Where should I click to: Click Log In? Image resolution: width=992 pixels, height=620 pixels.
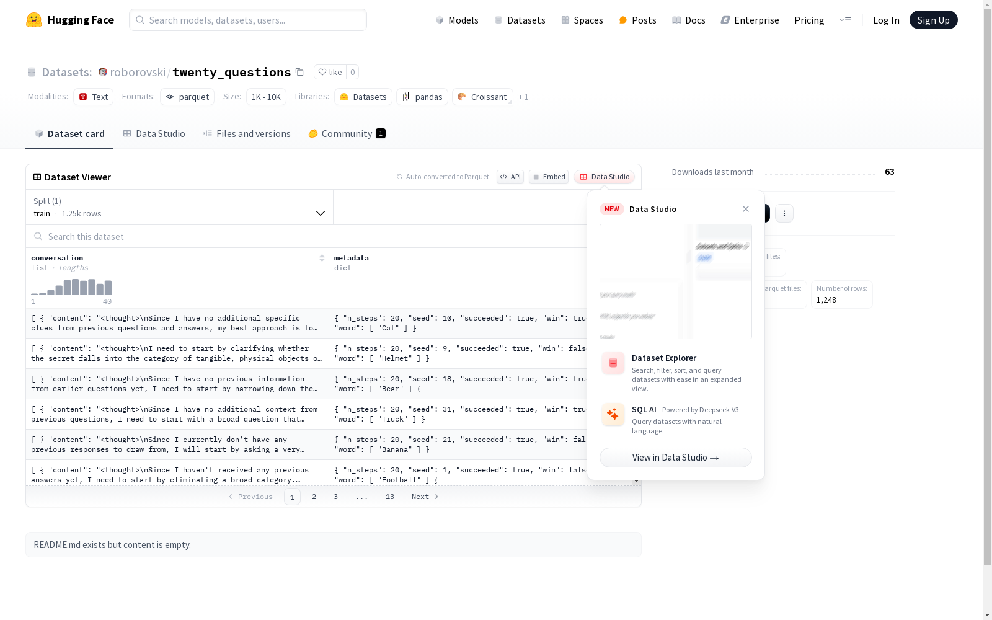click(886, 20)
